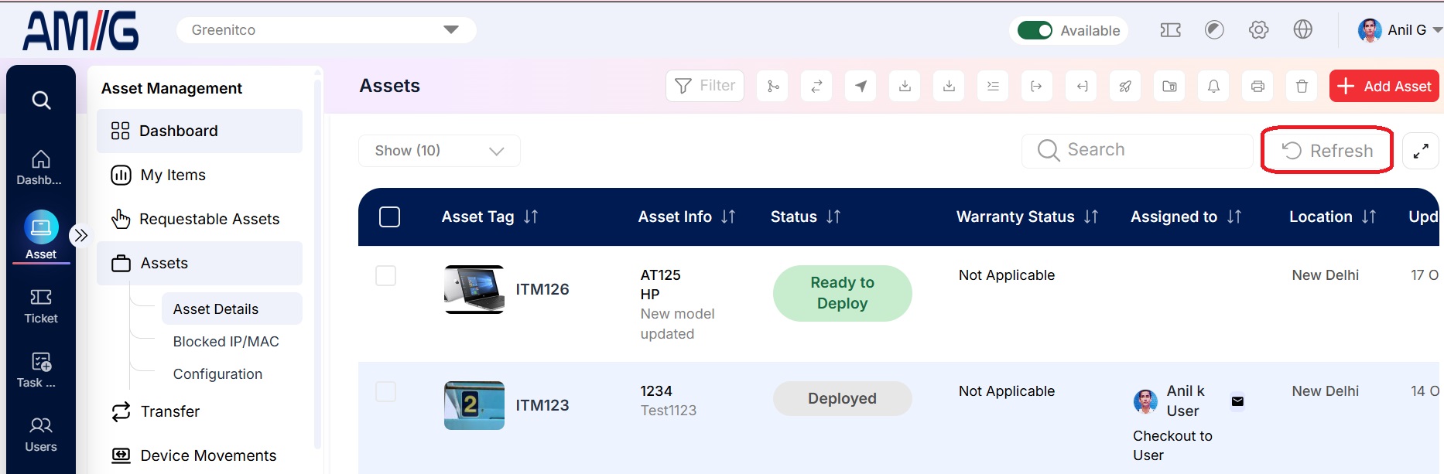Click the download icon beside the indent-list icon

(x=949, y=86)
